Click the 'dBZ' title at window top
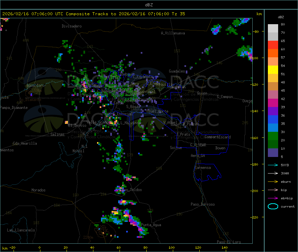Image resolution: width=298 pixels, height=252 pixels. (x=149, y=5)
